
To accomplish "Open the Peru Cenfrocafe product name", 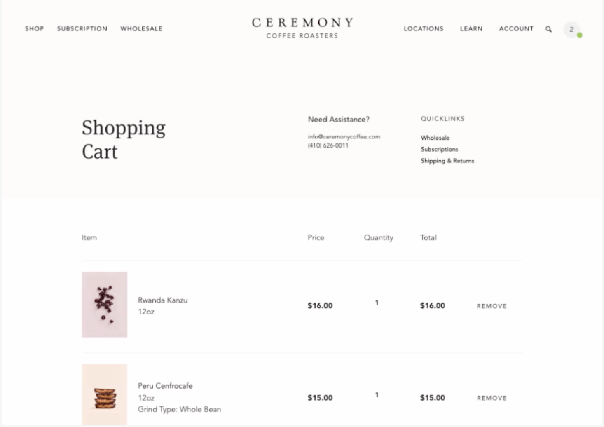I will click(x=165, y=386).
